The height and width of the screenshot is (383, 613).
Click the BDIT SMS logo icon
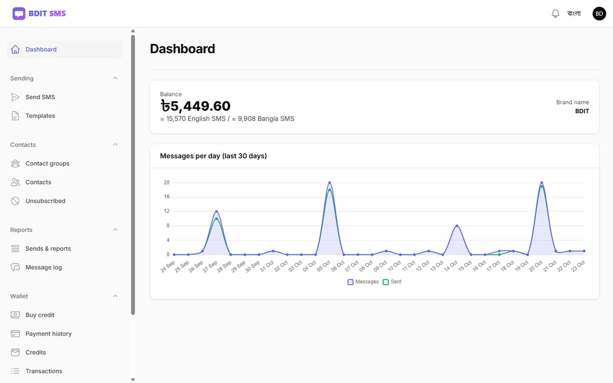tap(19, 14)
